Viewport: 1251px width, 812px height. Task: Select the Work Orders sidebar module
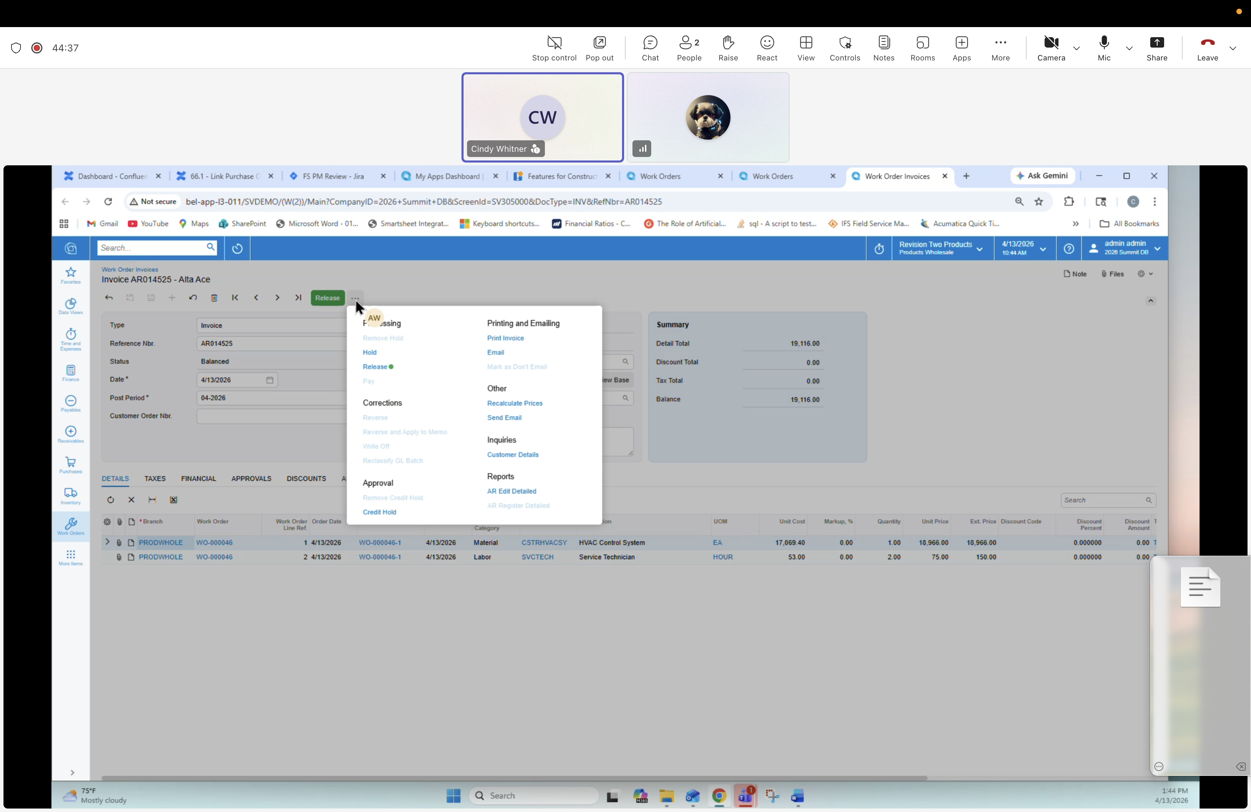71,527
